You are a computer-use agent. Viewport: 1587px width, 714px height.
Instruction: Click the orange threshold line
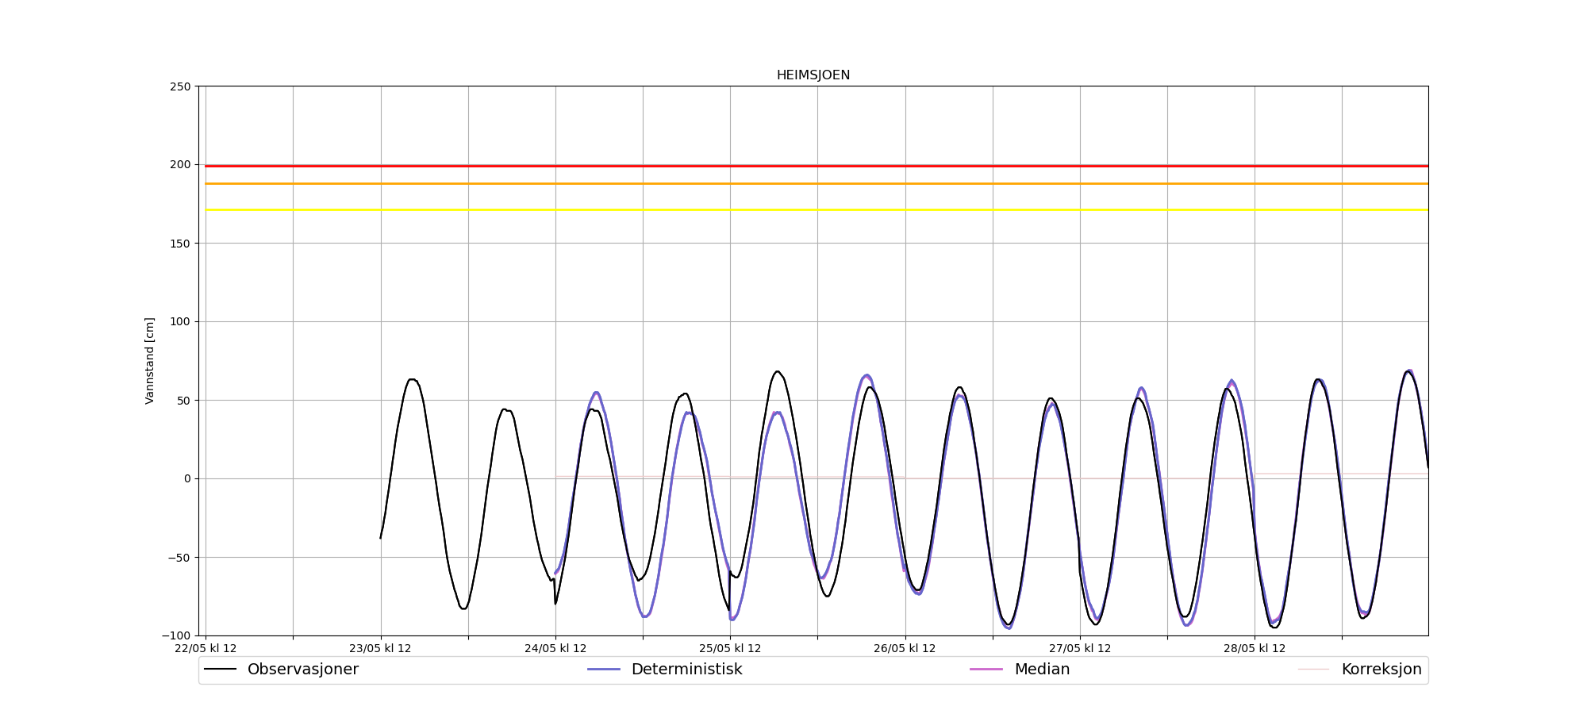pos(817,183)
